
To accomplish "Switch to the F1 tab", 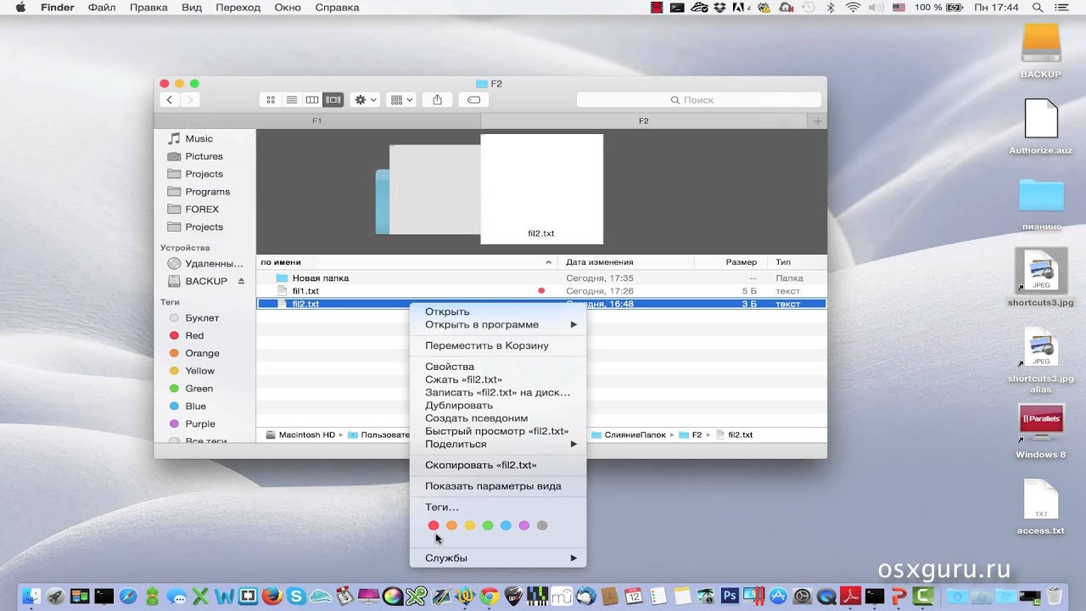I will coord(317,121).
